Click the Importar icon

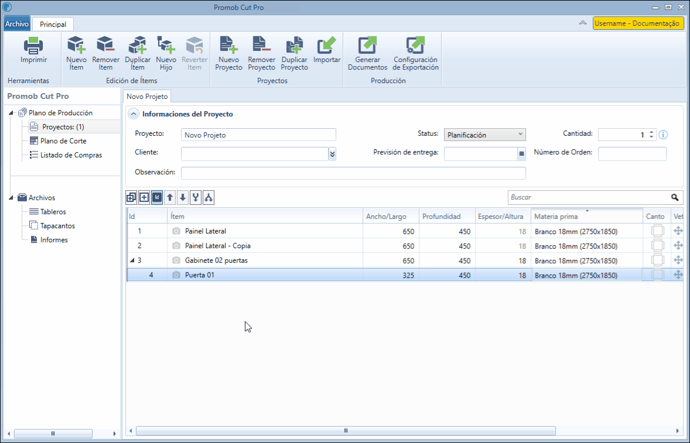(x=326, y=46)
